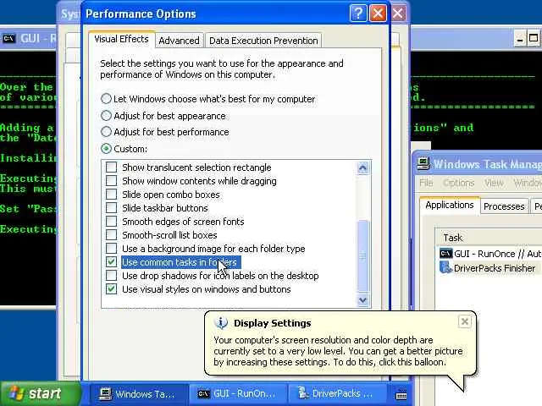
Task: Open Options menu in Task Manager
Action: pyautogui.click(x=458, y=183)
